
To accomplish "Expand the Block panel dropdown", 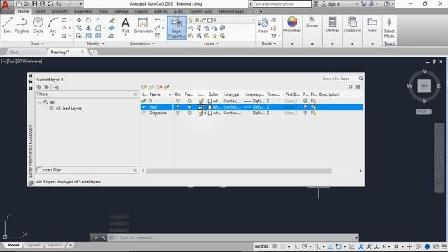I will point(269,43).
